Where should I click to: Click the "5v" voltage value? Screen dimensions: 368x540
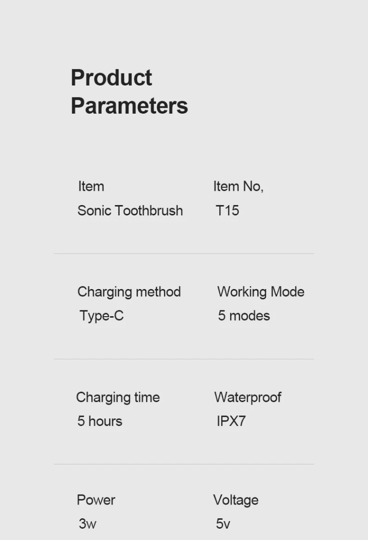pos(223,524)
